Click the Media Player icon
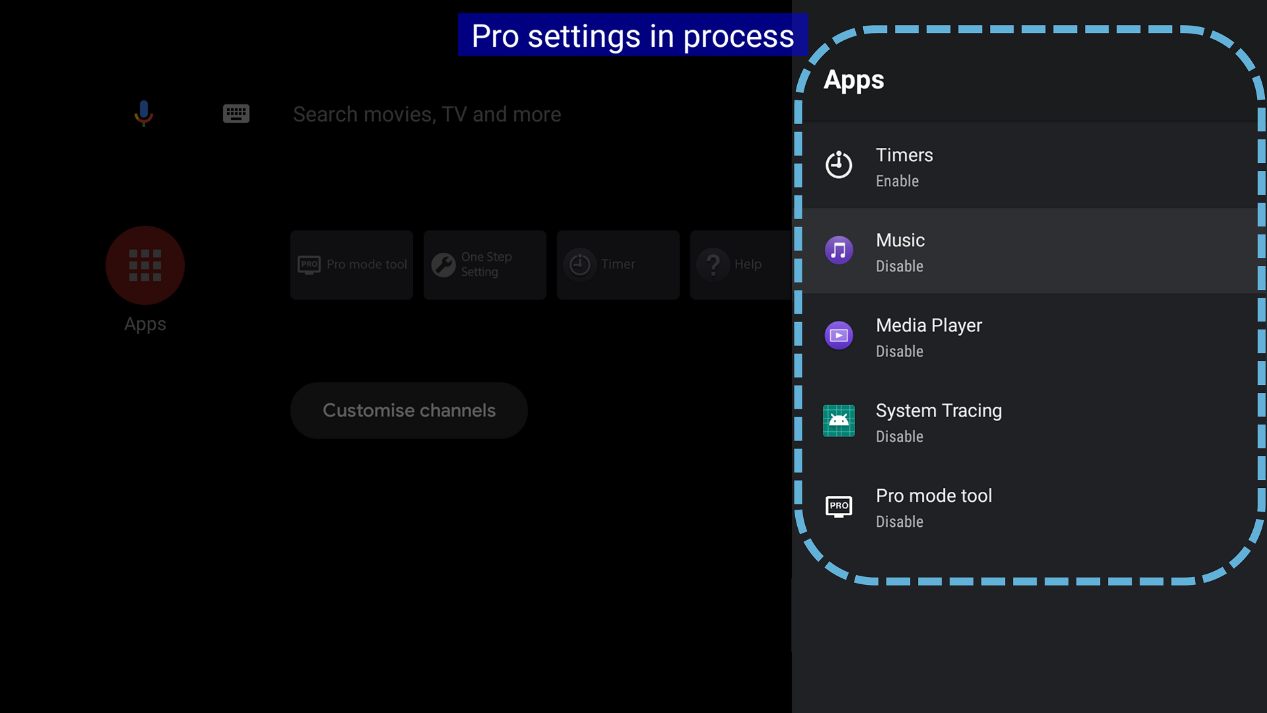Screen dimensions: 1267x713 point(839,335)
